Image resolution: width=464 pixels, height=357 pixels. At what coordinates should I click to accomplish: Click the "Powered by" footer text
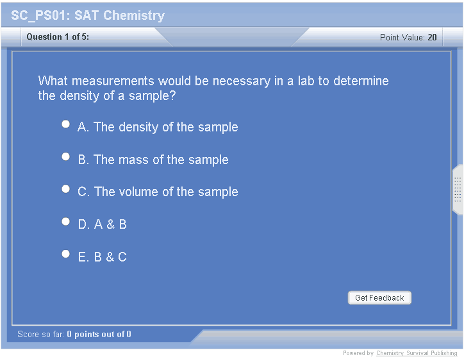[x=358, y=353]
